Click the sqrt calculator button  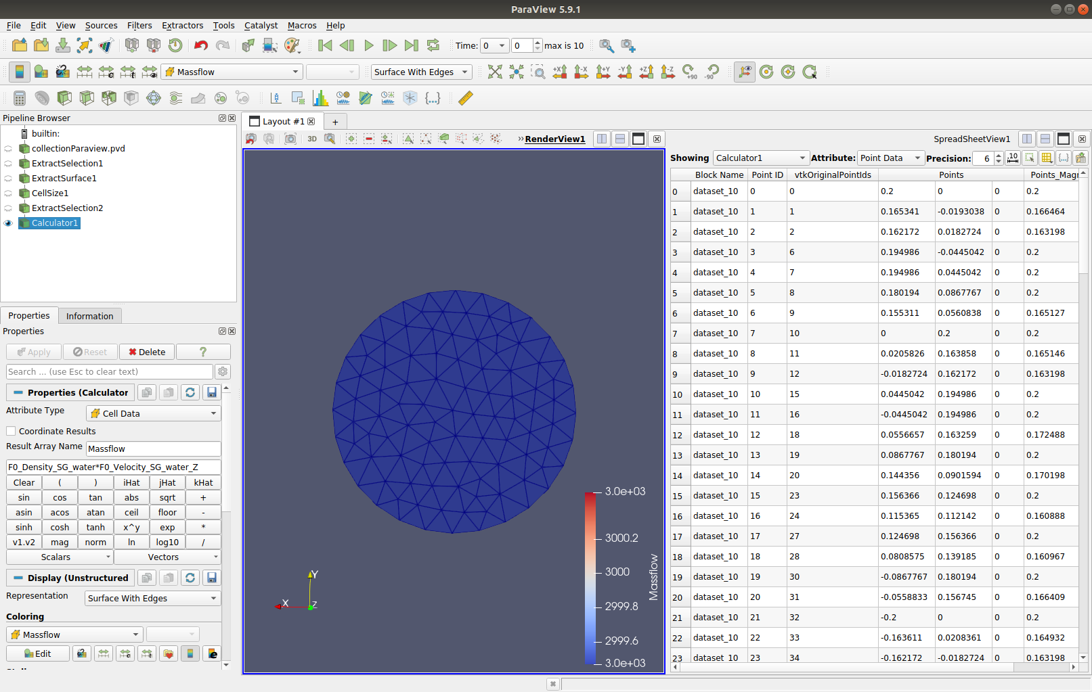point(167,497)
